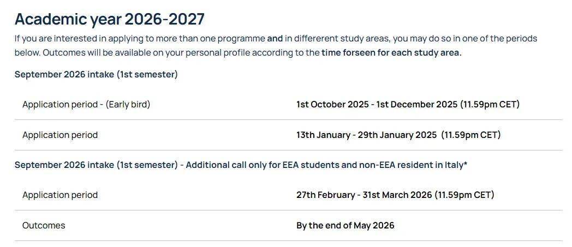Click the 'Additional call only for EEA students' heading
Screen dimensions: 572x247
[x=241, y=165]
